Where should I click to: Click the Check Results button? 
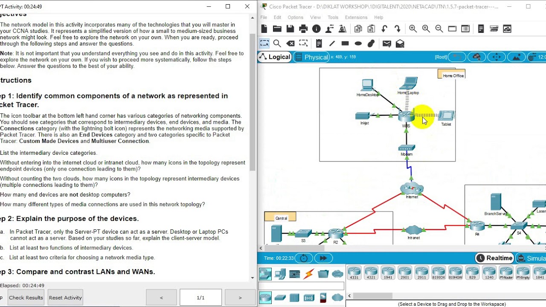pos(26,298)
